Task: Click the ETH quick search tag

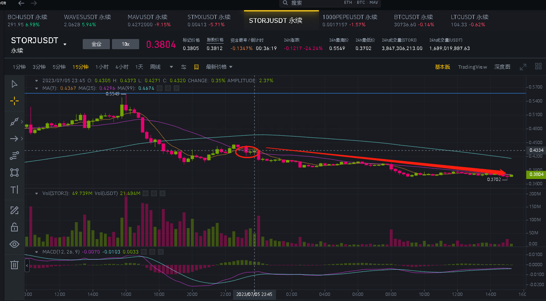Action: (348, 3)
